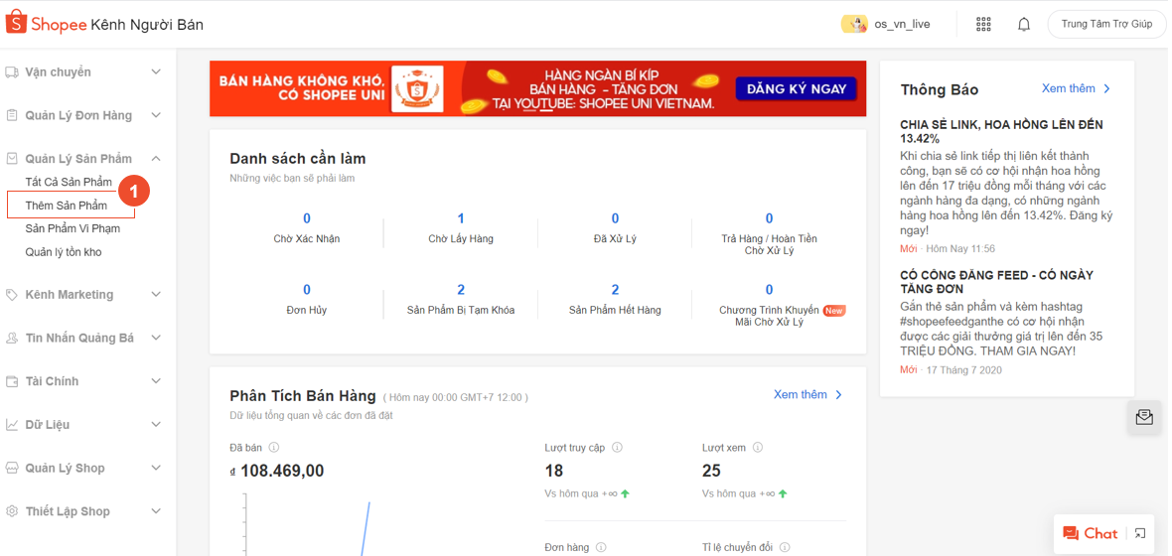Click the Lượt xem value 25
Image resolution: width=1172 pixels, height=556 pixels.
(x=711, y=471)
